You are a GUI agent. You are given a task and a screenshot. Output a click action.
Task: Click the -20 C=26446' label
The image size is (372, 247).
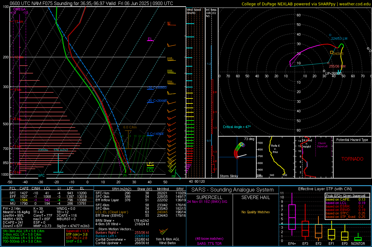157,101
